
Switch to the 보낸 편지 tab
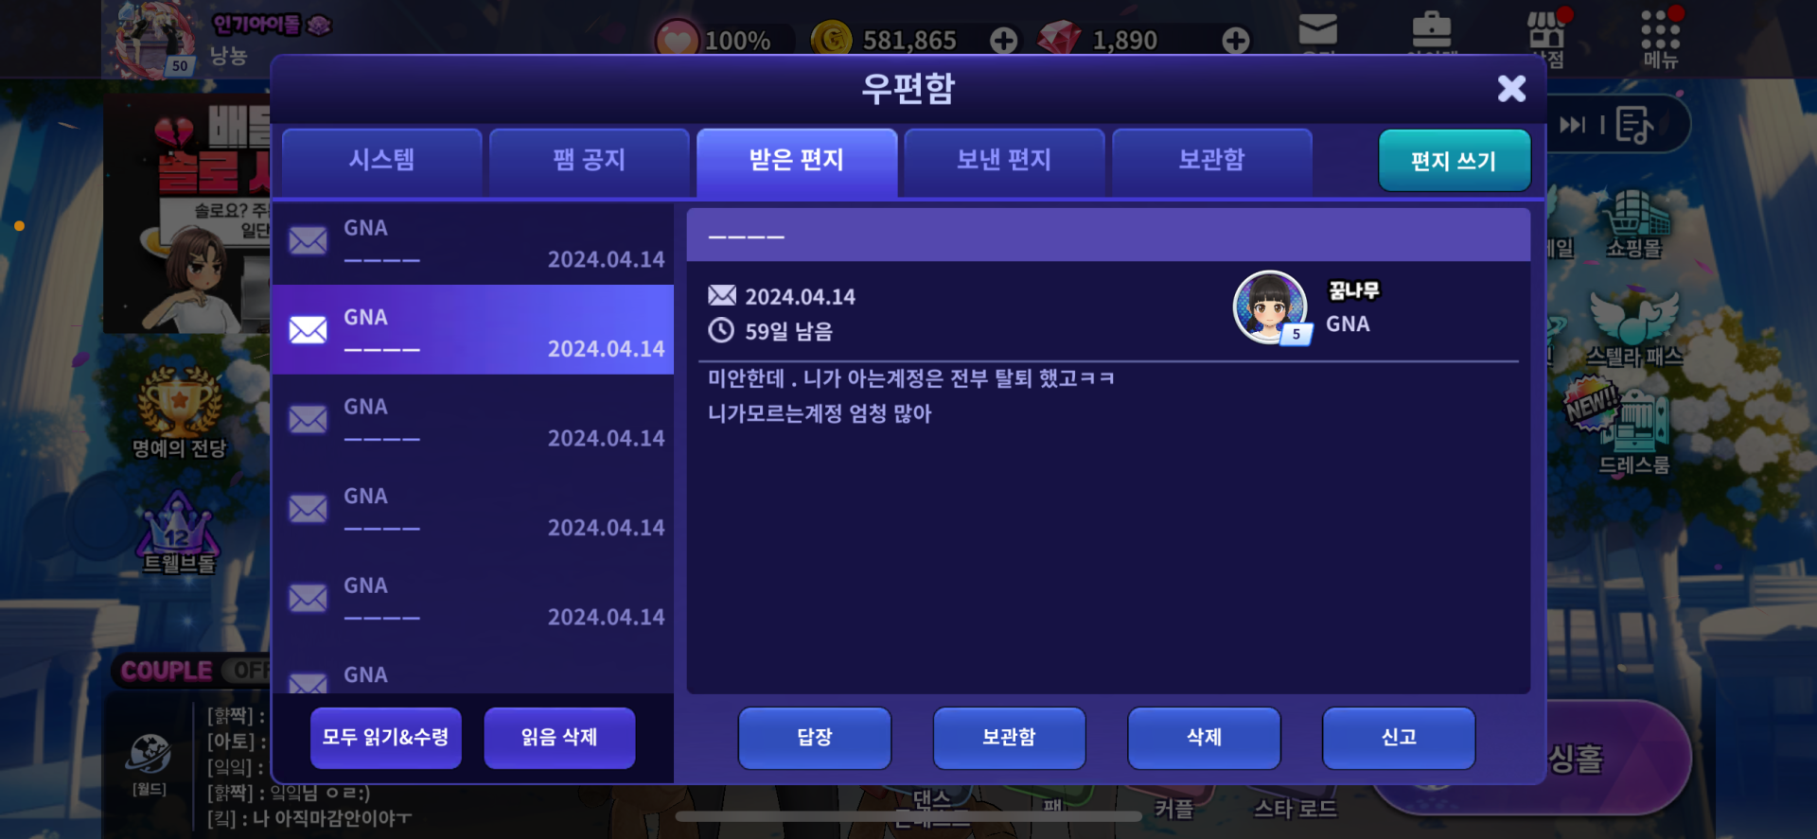coord(1004,161)
